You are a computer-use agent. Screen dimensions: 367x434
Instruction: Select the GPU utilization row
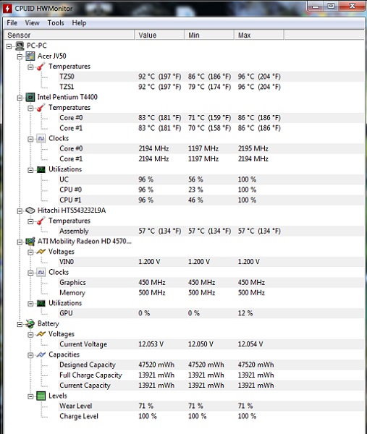[x=211, y=313]
